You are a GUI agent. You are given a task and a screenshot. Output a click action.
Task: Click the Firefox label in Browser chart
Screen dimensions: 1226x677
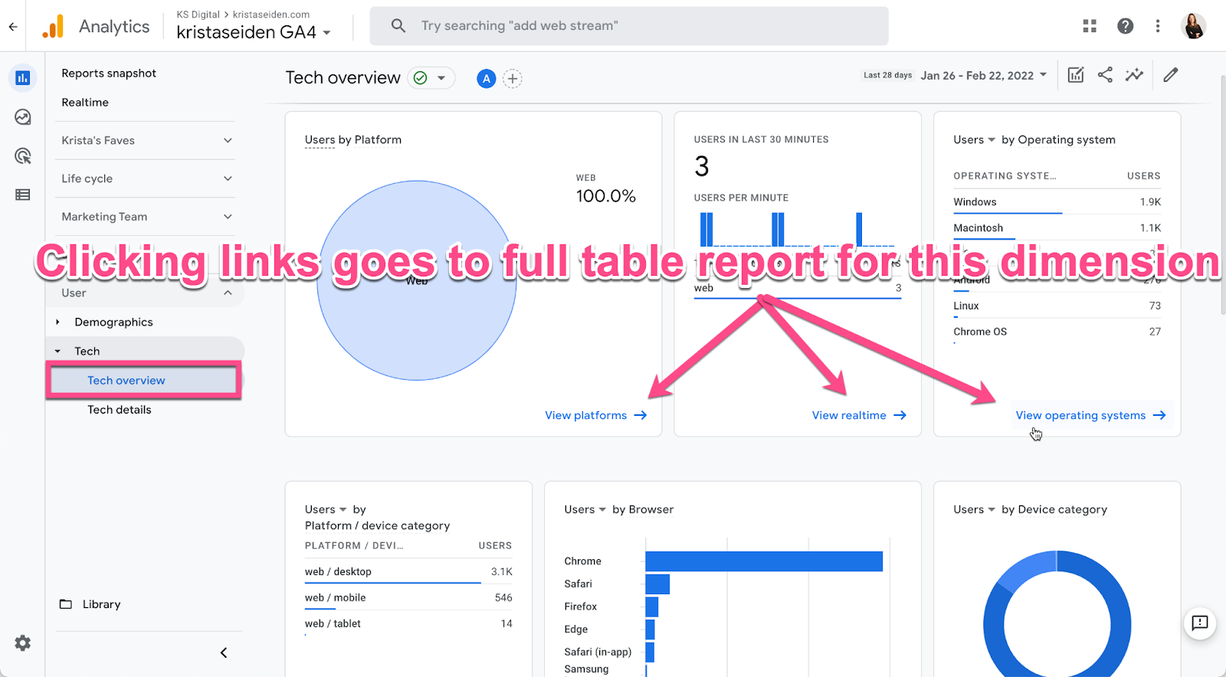(581, 607)
